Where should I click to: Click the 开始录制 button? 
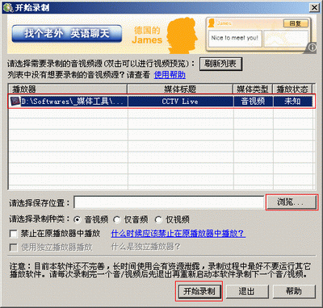199,291
